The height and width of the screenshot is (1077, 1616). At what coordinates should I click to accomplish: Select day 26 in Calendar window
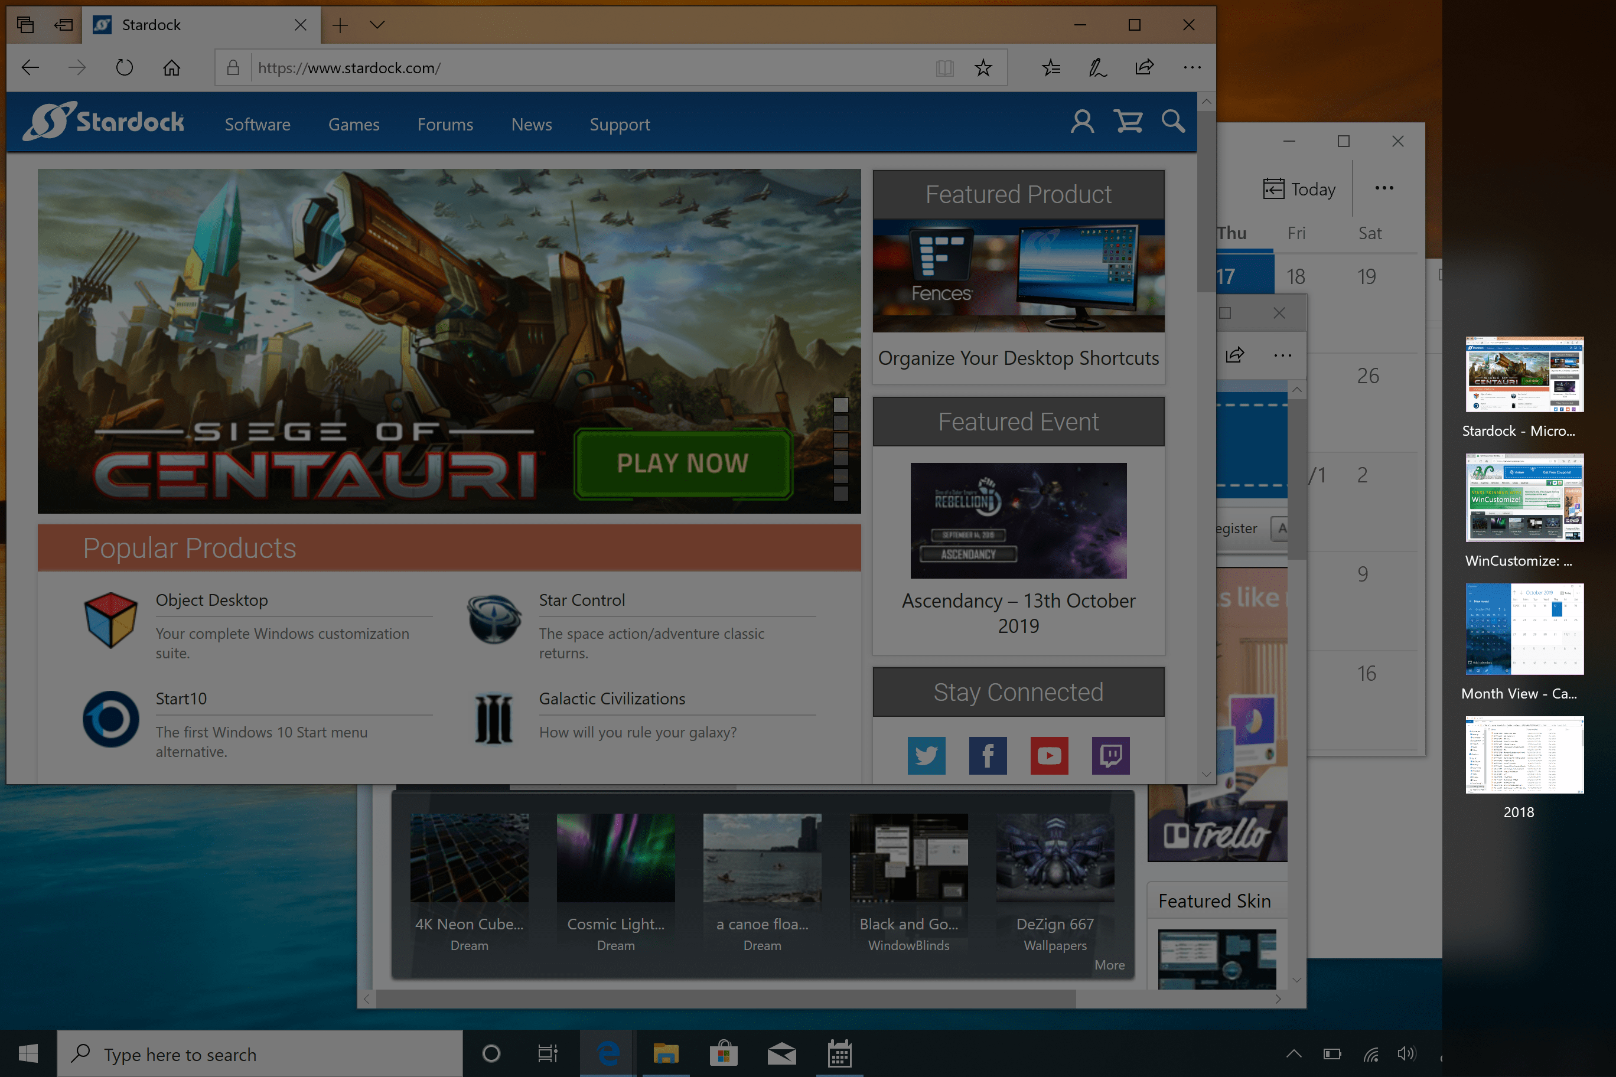pos(1368,376)
